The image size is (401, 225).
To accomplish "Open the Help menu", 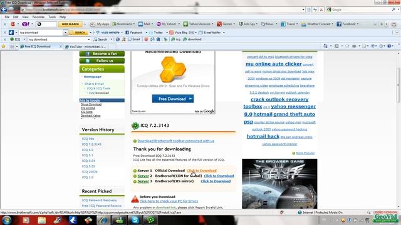I will (x=63, y=17).
